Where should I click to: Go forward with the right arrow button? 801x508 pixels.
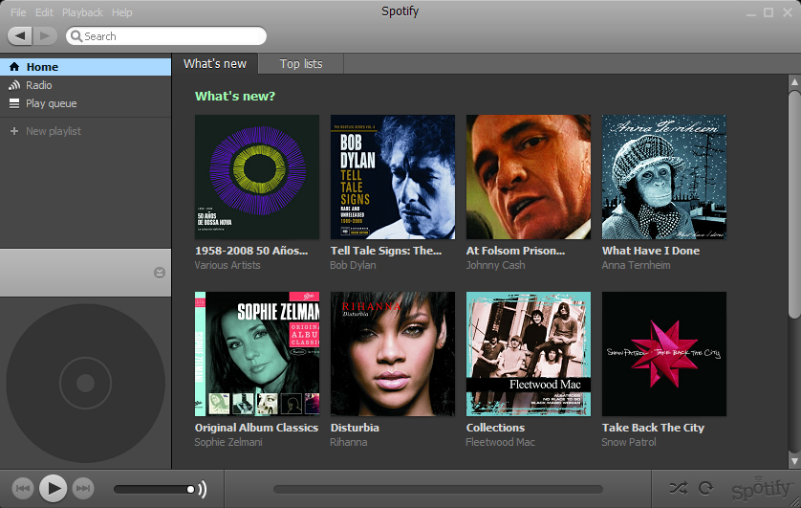(46, 35)
